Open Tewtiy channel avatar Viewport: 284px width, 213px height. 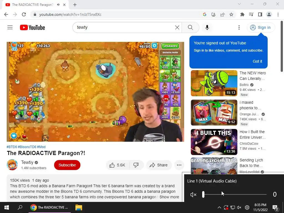(12, 165)
